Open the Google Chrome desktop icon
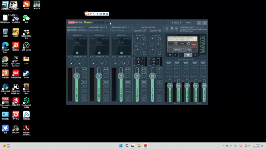Screen dimensions: 266x149 [x=5, y=61]
